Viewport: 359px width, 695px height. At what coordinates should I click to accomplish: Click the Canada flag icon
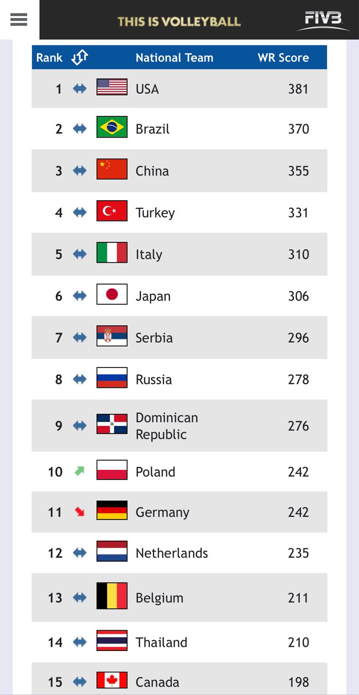click(x=112, y=680)
